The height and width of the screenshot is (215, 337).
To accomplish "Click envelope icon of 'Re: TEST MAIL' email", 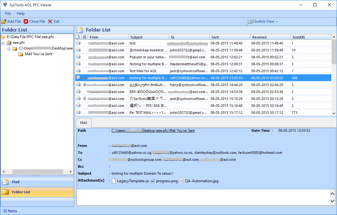I will point(78,112).
